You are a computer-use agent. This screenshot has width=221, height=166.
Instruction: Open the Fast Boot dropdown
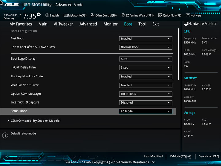(145, 39)
